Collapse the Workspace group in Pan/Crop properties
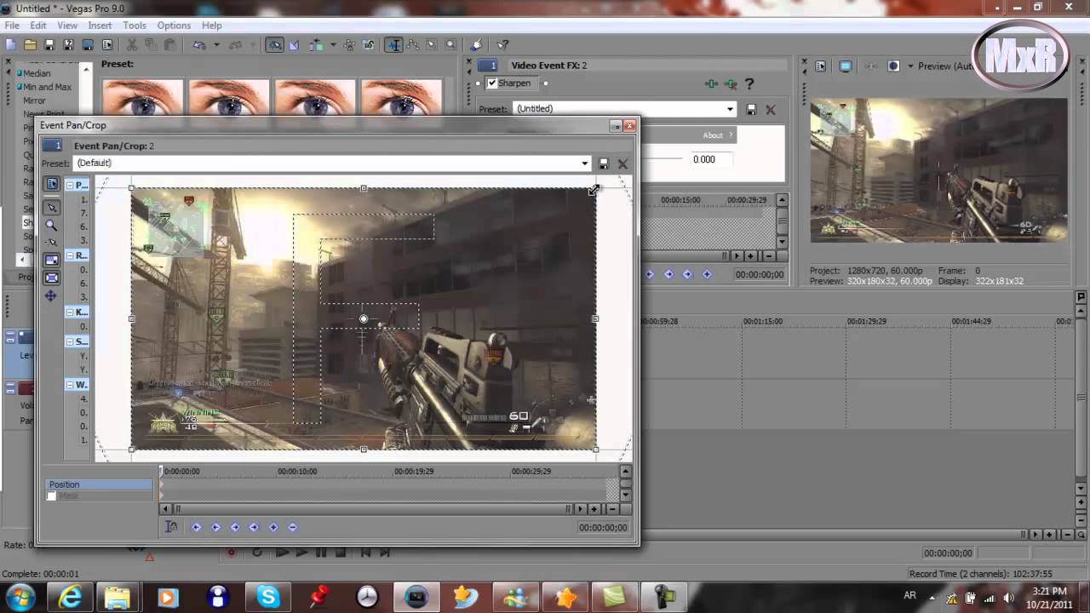The width and height of the screenshot is (1090, 613). (70, 385)
